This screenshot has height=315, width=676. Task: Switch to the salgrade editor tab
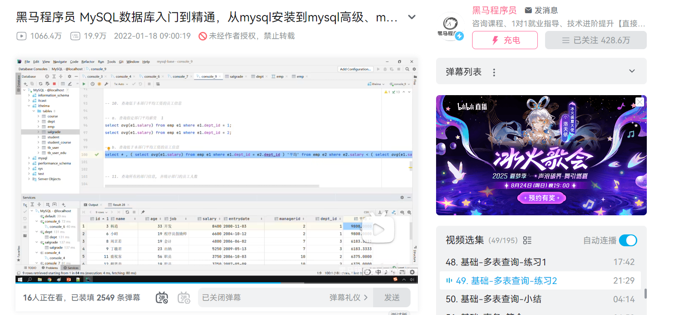click(x=236, y=76)
